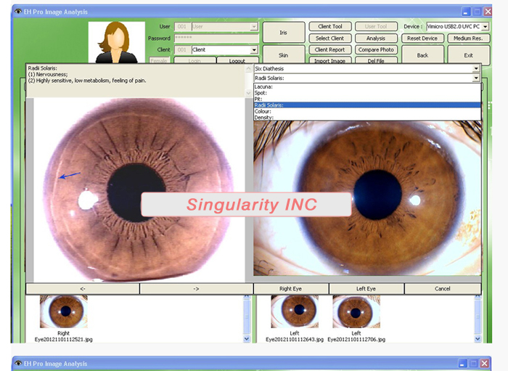Click the Cancel button
This screenshot has width=508, height=371.
(443, 289)
